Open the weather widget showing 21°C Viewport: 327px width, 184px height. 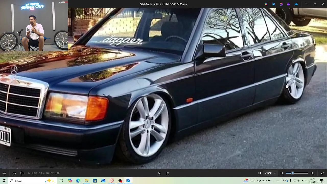(x=259, y=181)
